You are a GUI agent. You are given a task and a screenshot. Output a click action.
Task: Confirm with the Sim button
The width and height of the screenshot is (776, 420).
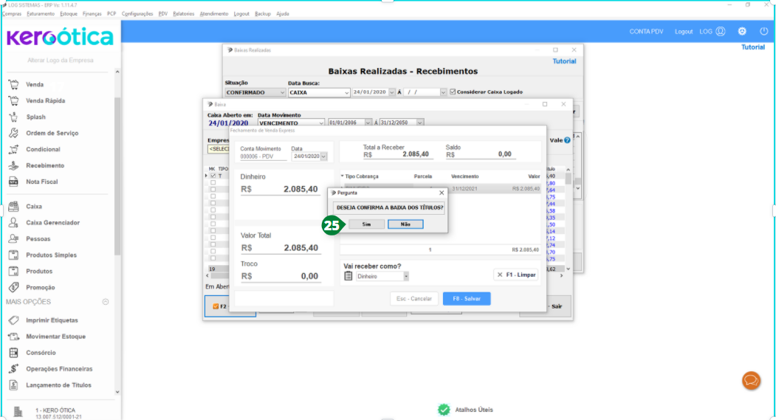pos(366,224)
